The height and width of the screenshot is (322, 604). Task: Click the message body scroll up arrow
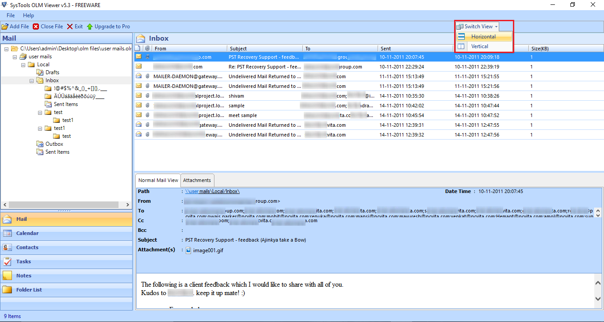[x=598, y=283]
